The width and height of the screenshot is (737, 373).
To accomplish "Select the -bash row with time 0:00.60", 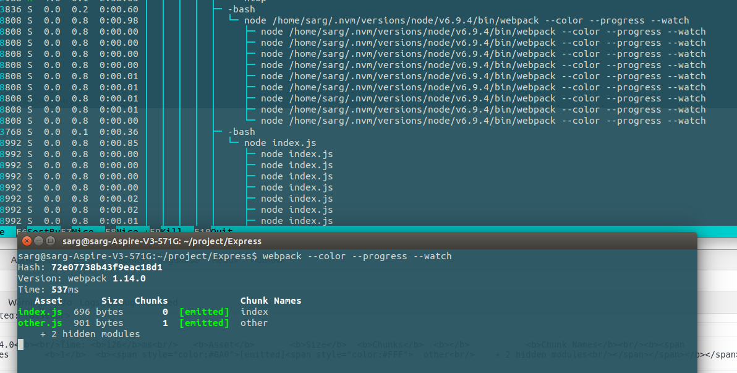I will [x=368, y=9].
